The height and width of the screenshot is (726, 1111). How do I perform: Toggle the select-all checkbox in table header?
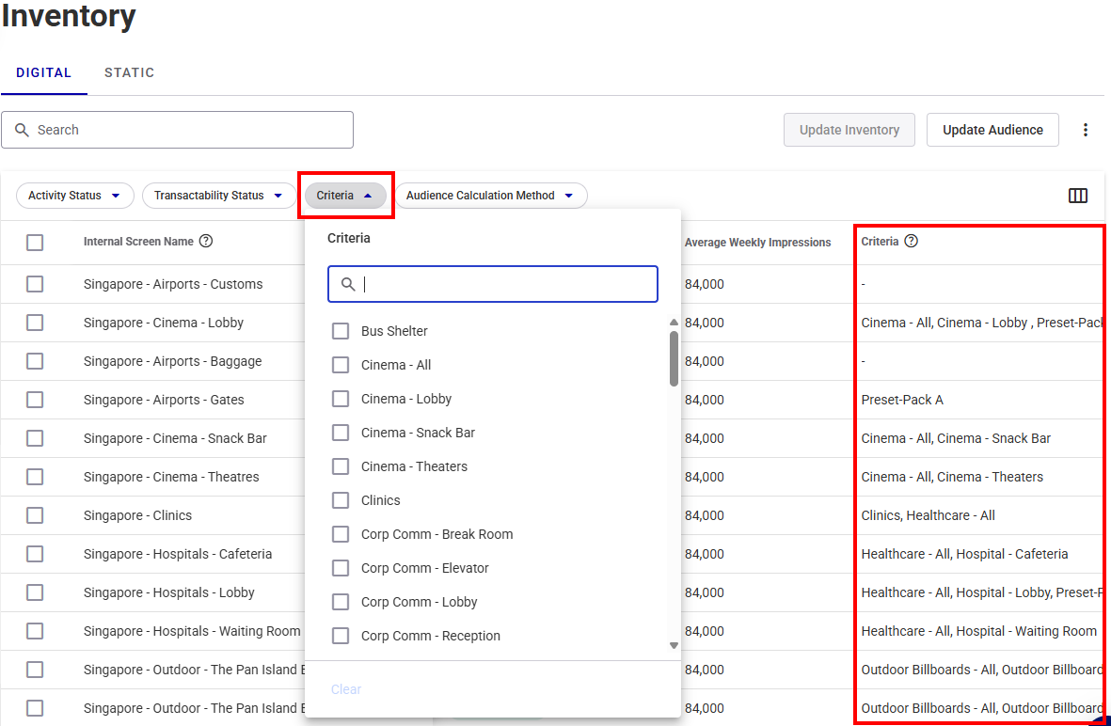click(35, 243)
